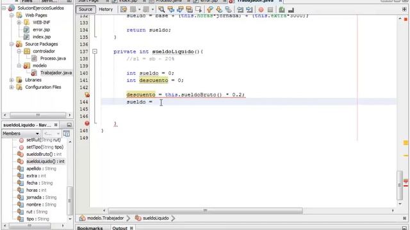Screen dimensions: 410x230
Task: Click the error glyph above line 148
Action: point(87,123)
